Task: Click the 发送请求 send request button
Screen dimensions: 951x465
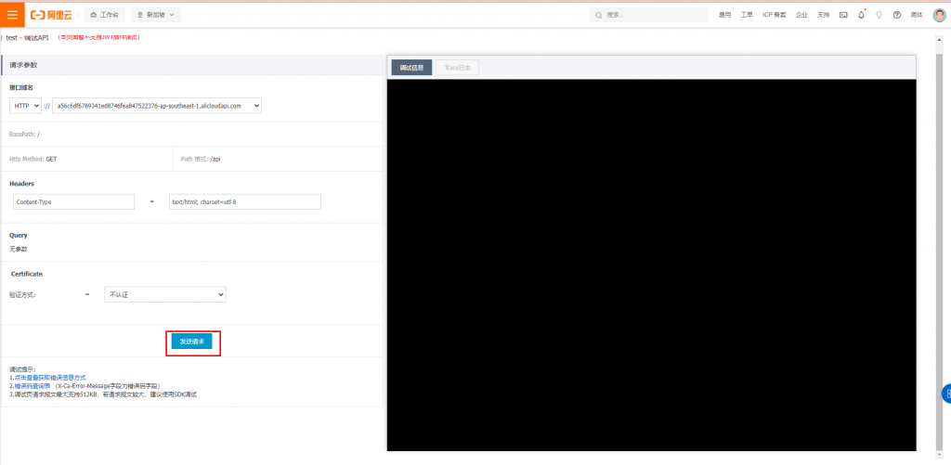Action: click(191, 342)
